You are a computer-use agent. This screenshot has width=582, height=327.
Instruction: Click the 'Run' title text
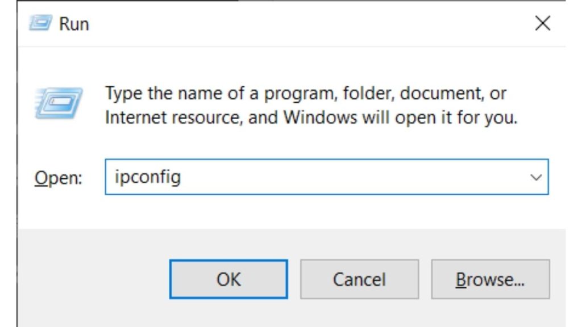pos(74,24)
